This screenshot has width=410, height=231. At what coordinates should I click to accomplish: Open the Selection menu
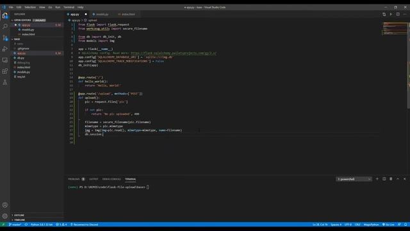30,7
